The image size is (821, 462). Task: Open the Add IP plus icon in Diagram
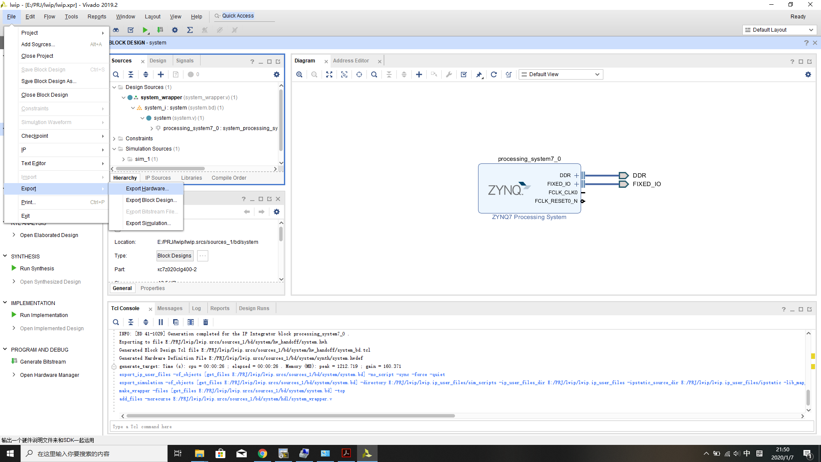coord(419,74)
